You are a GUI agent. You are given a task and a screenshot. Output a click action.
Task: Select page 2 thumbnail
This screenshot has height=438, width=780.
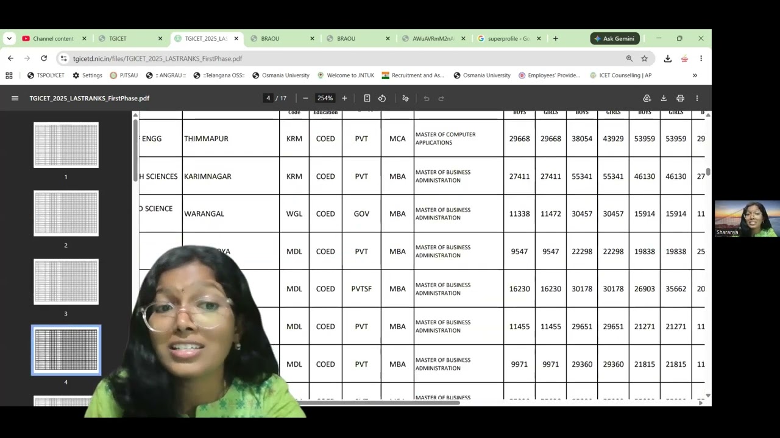pyautogui.click(x=66, y=214)
